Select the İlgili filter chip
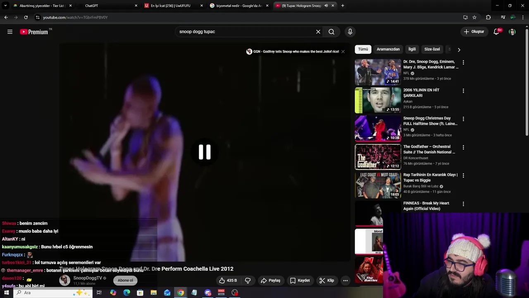This screenshot has width=529, height=298. point(412,49)
